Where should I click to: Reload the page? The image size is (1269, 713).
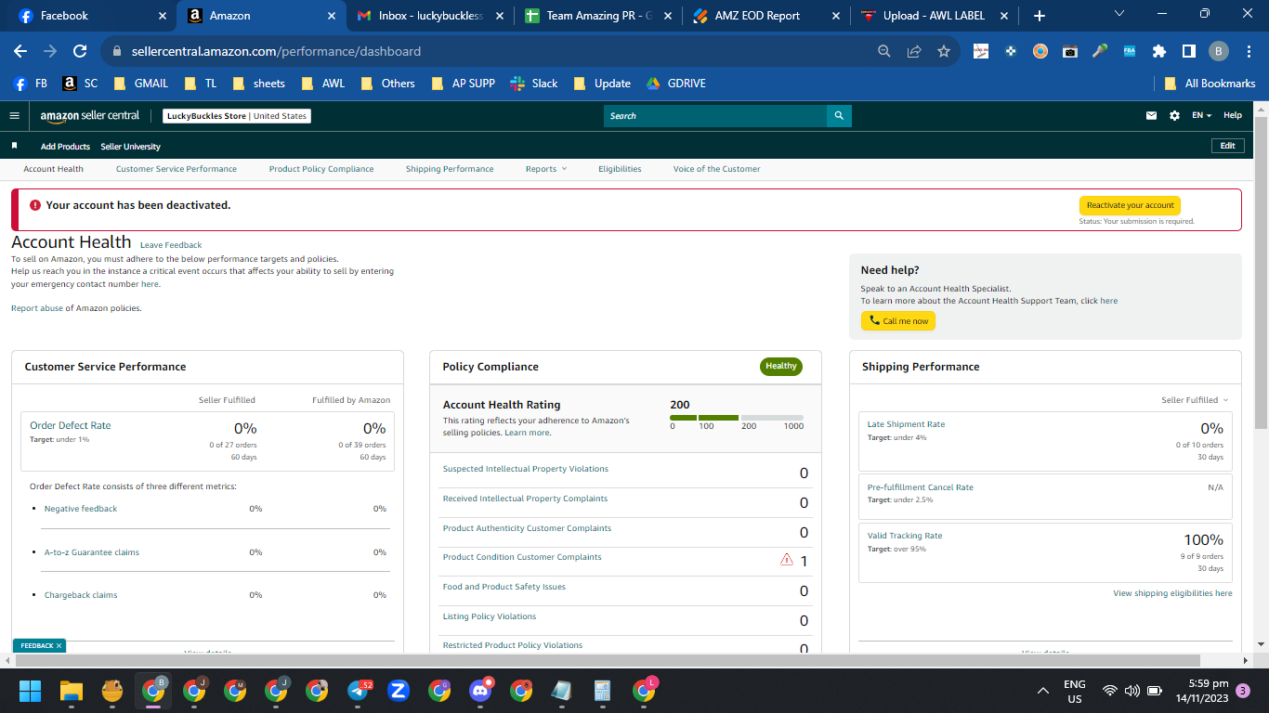pyautogui.click(x=80, y=52)
